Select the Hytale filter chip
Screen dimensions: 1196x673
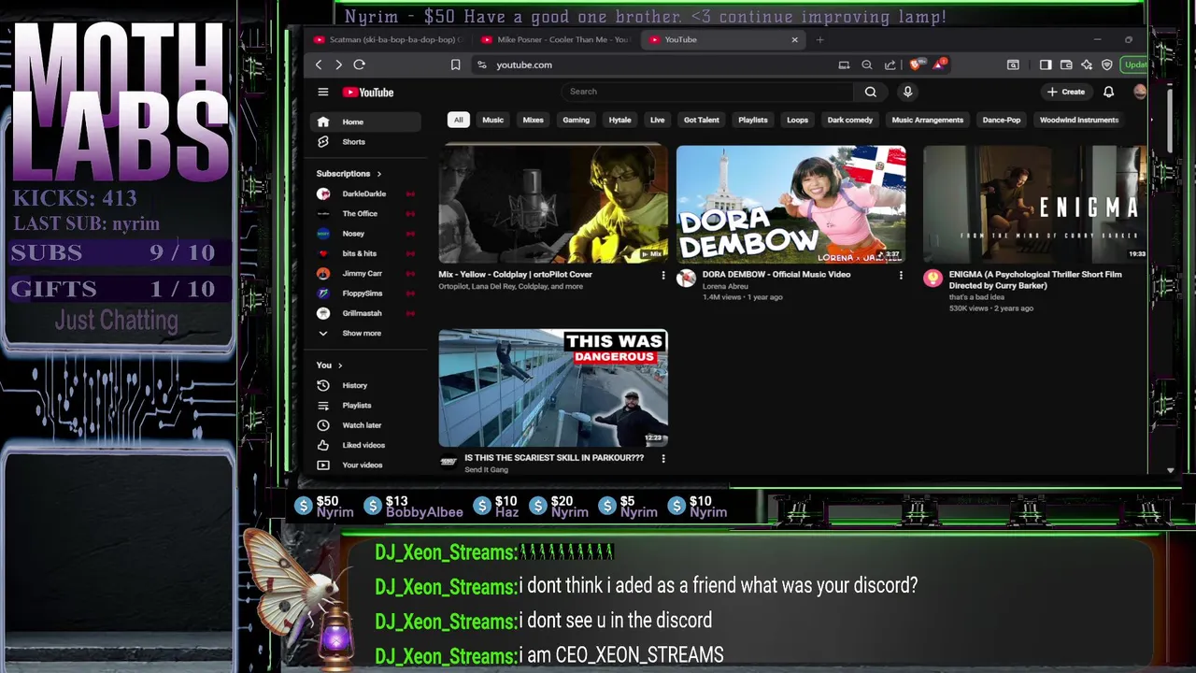[x=619, y=120]
